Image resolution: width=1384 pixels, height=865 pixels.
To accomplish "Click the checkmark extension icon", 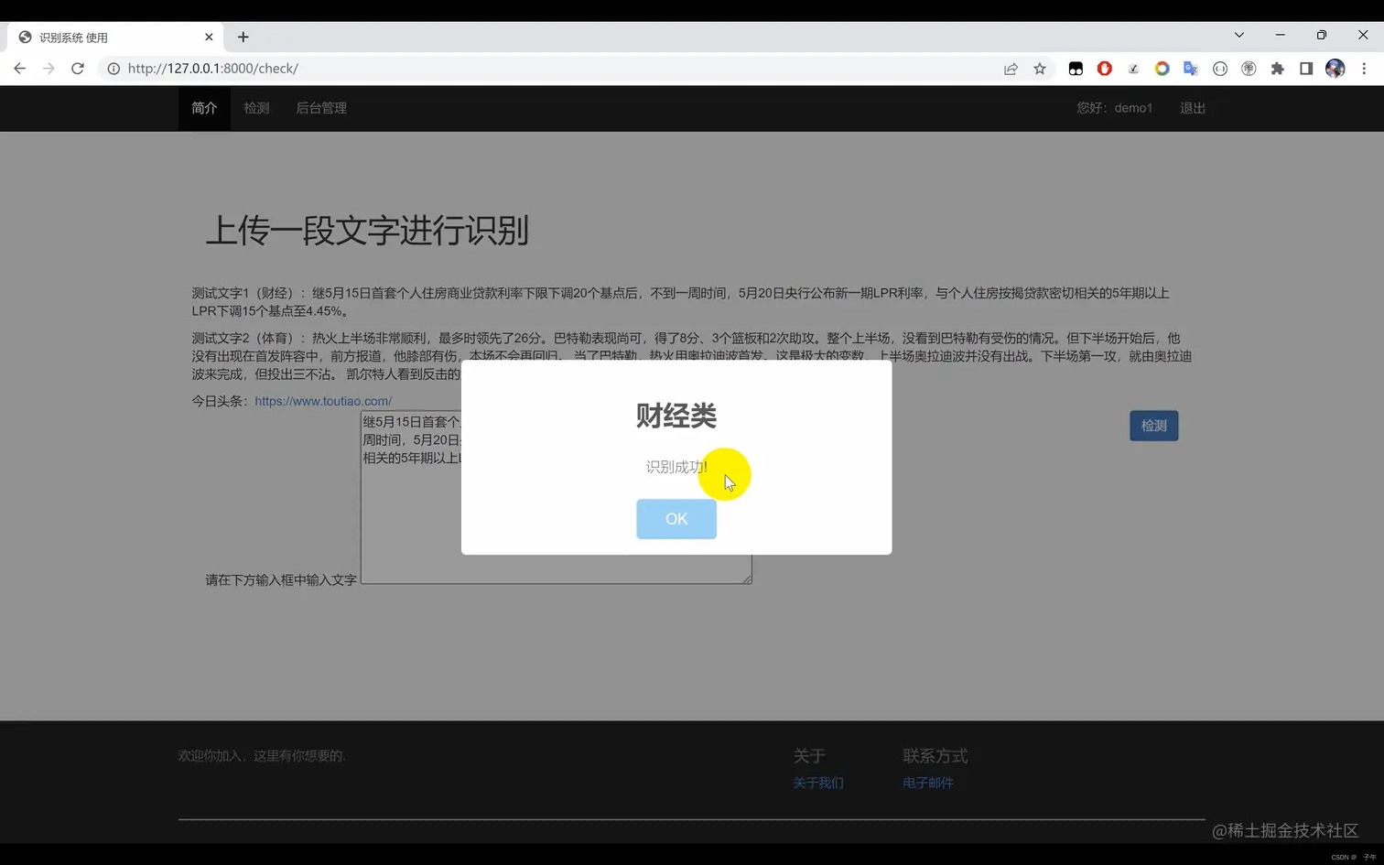I will click(1133, 68).
